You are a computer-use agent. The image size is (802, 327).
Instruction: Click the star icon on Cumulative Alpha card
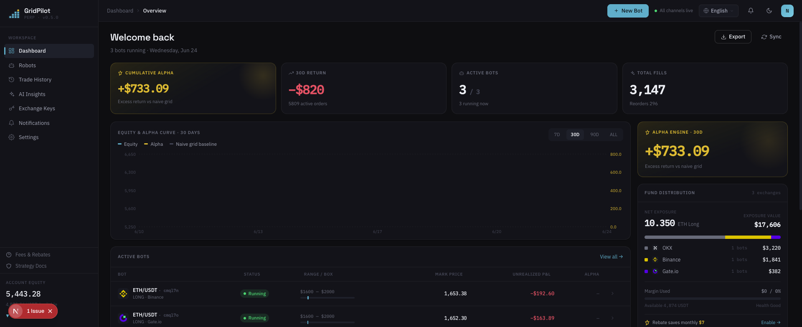tap(120, 73)
